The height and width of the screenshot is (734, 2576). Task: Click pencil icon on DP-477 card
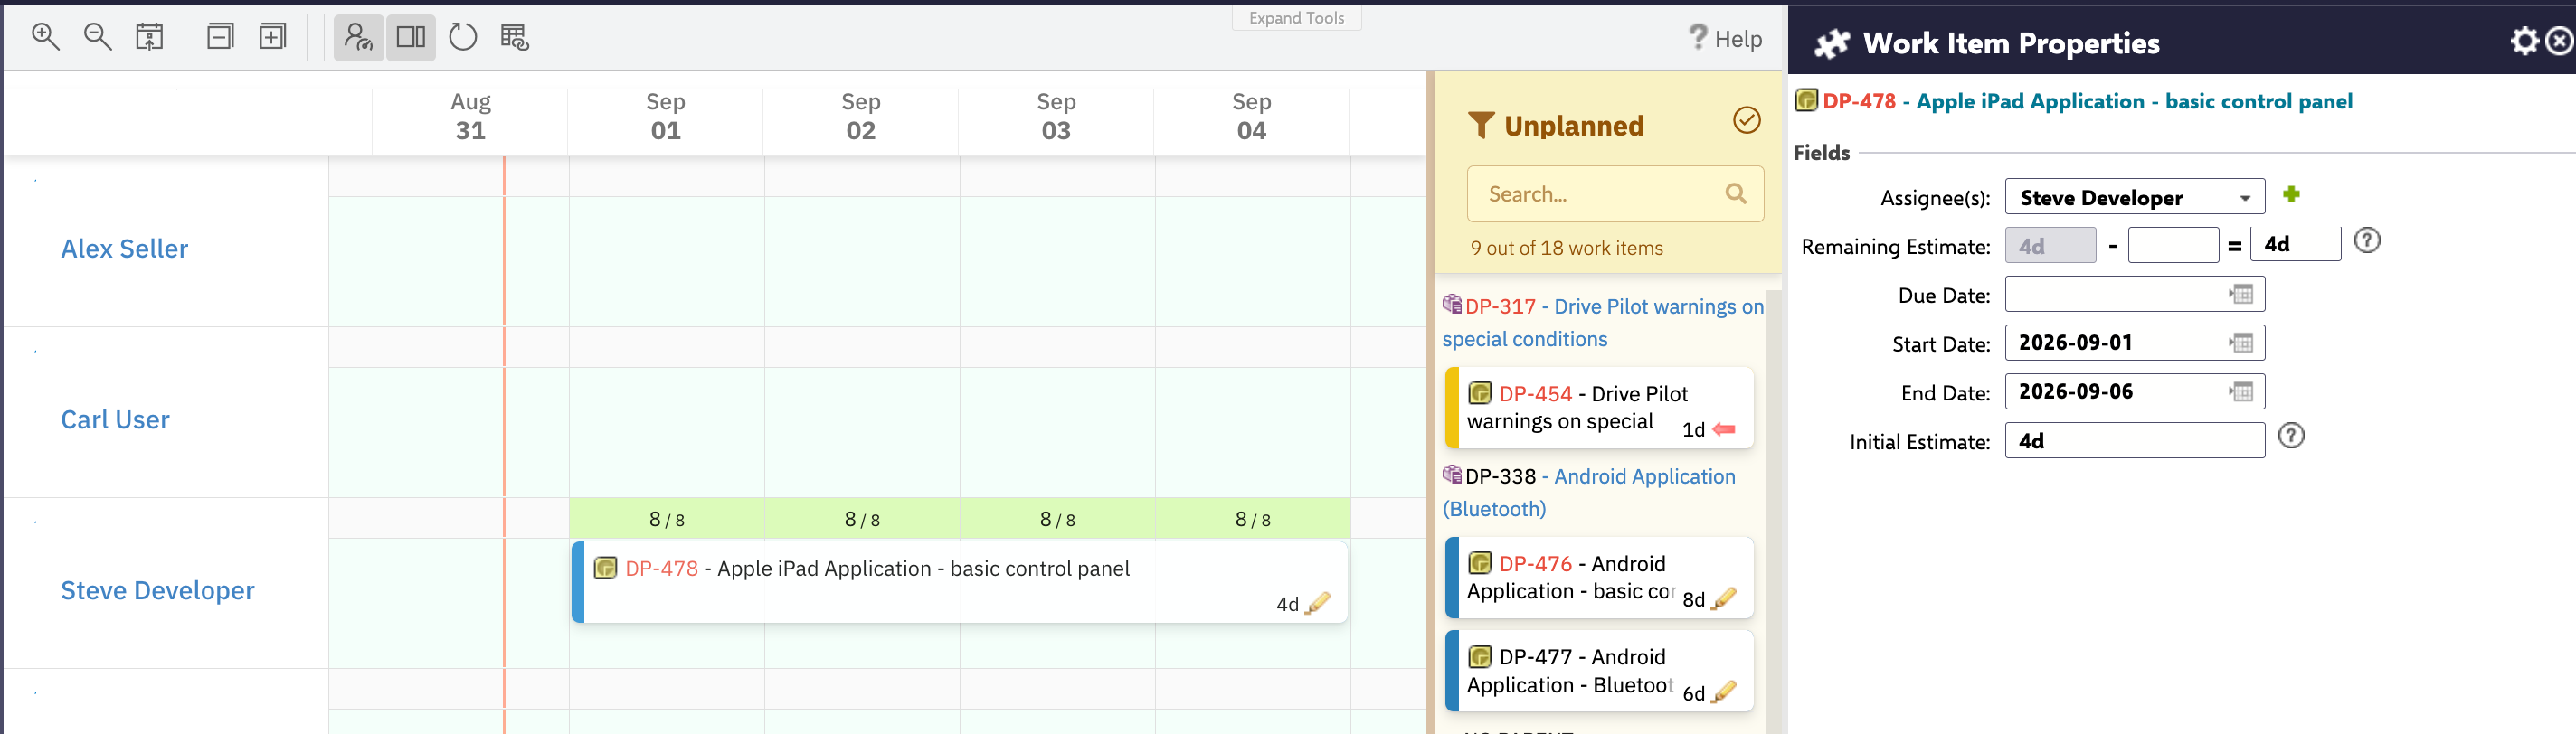click(x=1724, y=692)
